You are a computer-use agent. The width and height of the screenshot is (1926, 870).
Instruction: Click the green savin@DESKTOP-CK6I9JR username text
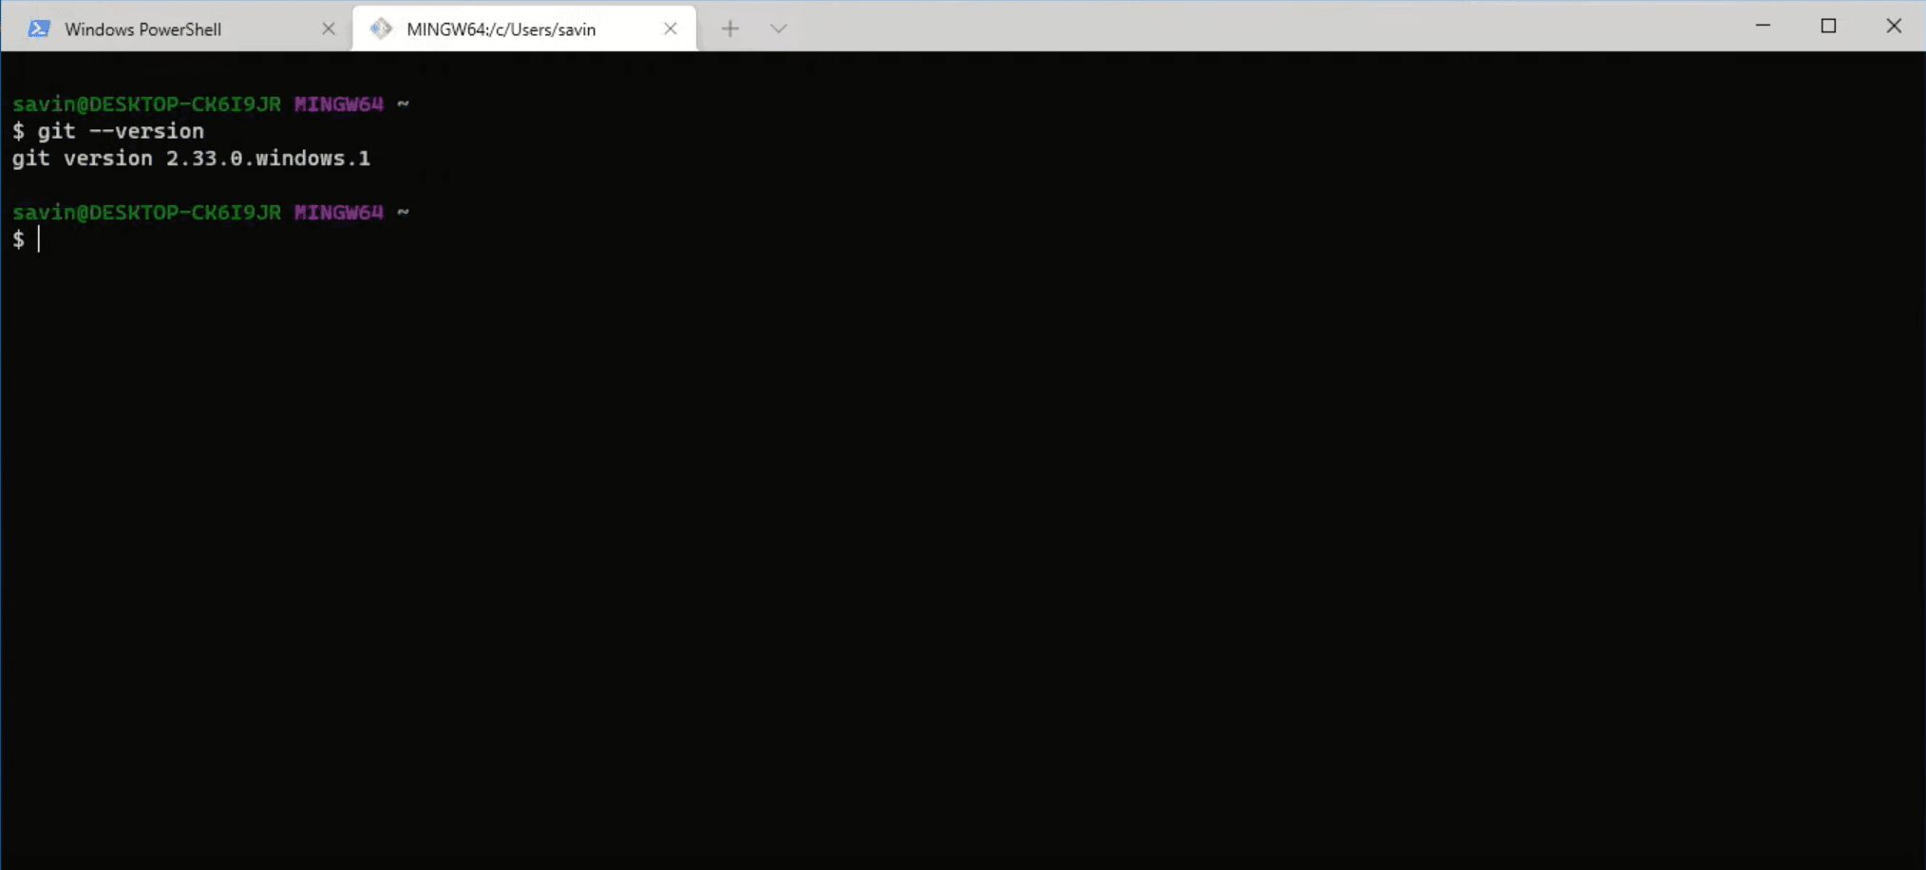point(147,104)
